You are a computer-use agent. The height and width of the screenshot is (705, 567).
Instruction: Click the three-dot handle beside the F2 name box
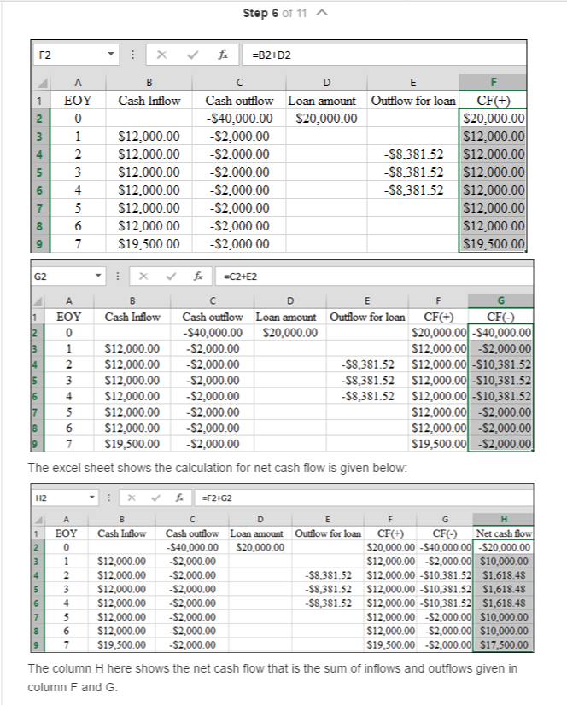(x=132, y=55)
